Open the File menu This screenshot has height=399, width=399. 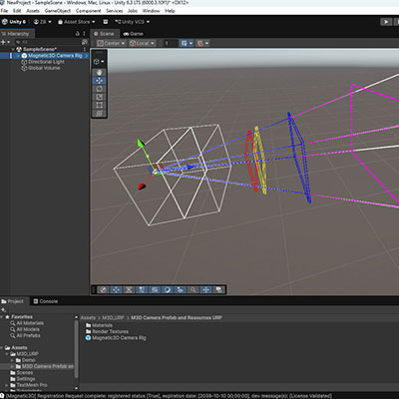coord(4,11)
